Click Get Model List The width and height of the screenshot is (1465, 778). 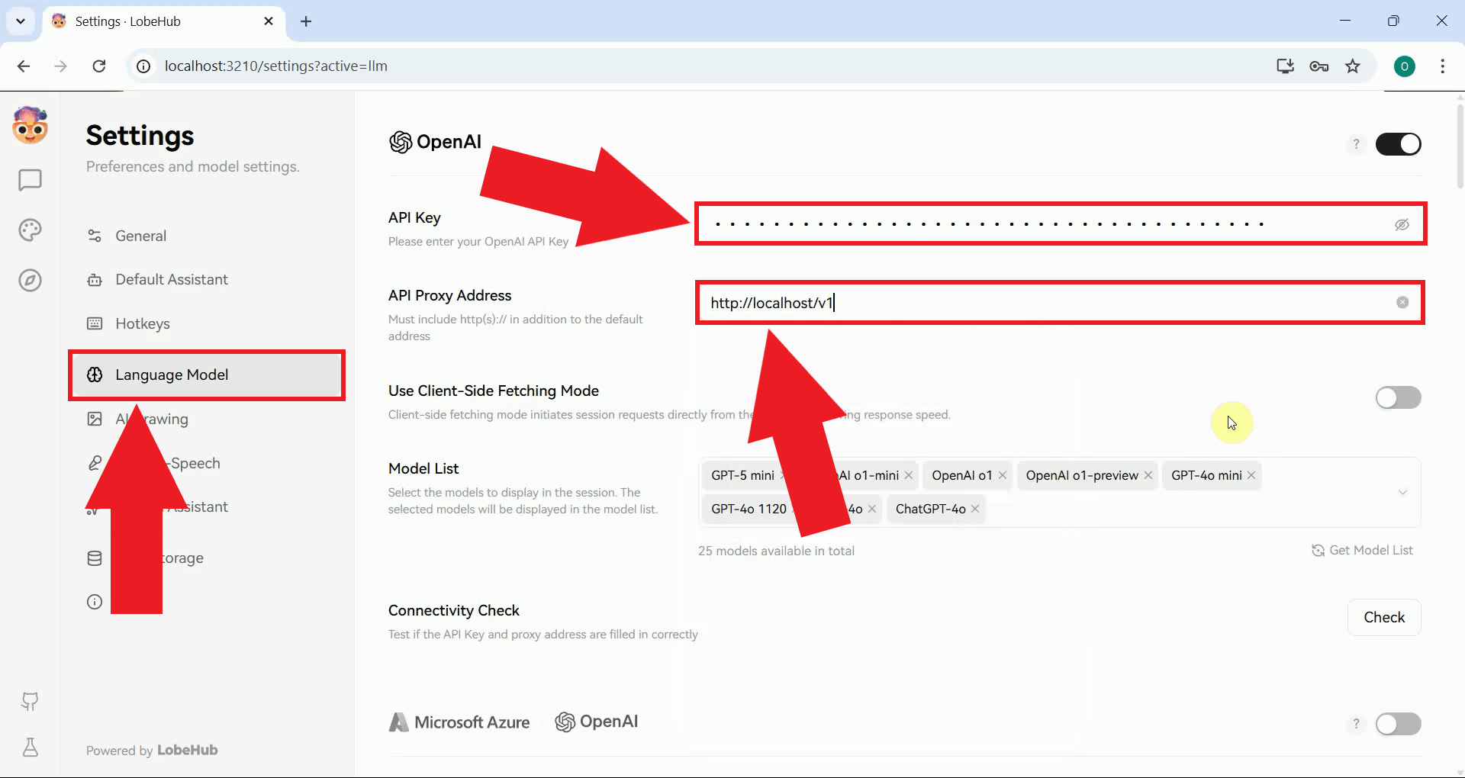coord(1363,550)
